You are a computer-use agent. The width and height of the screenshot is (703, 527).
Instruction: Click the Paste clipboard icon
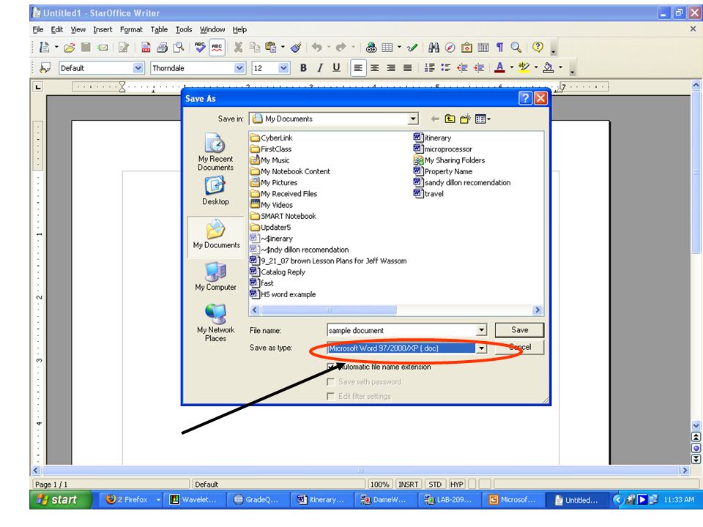coord(270,47)
